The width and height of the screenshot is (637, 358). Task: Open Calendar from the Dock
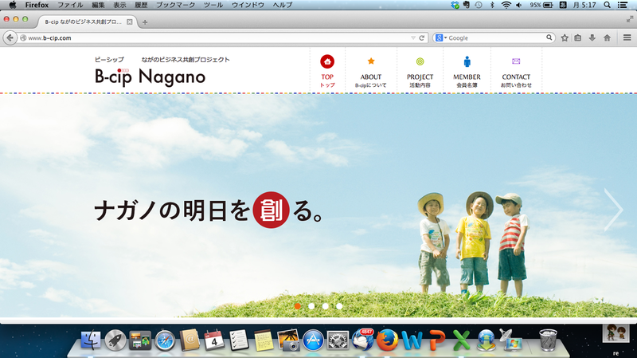point(213,340)
